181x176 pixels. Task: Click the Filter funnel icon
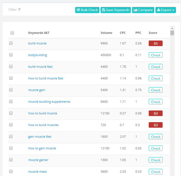pos(19,10)
